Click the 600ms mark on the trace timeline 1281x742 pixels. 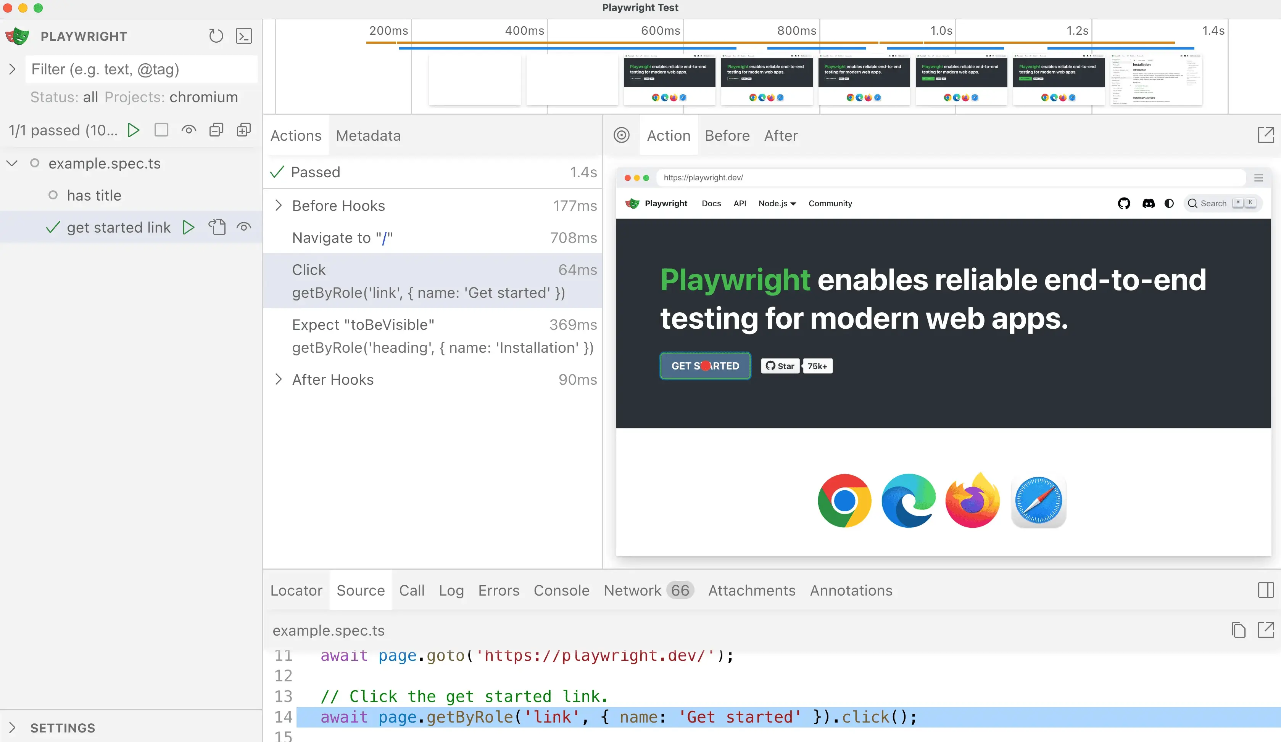coord(660,31)
